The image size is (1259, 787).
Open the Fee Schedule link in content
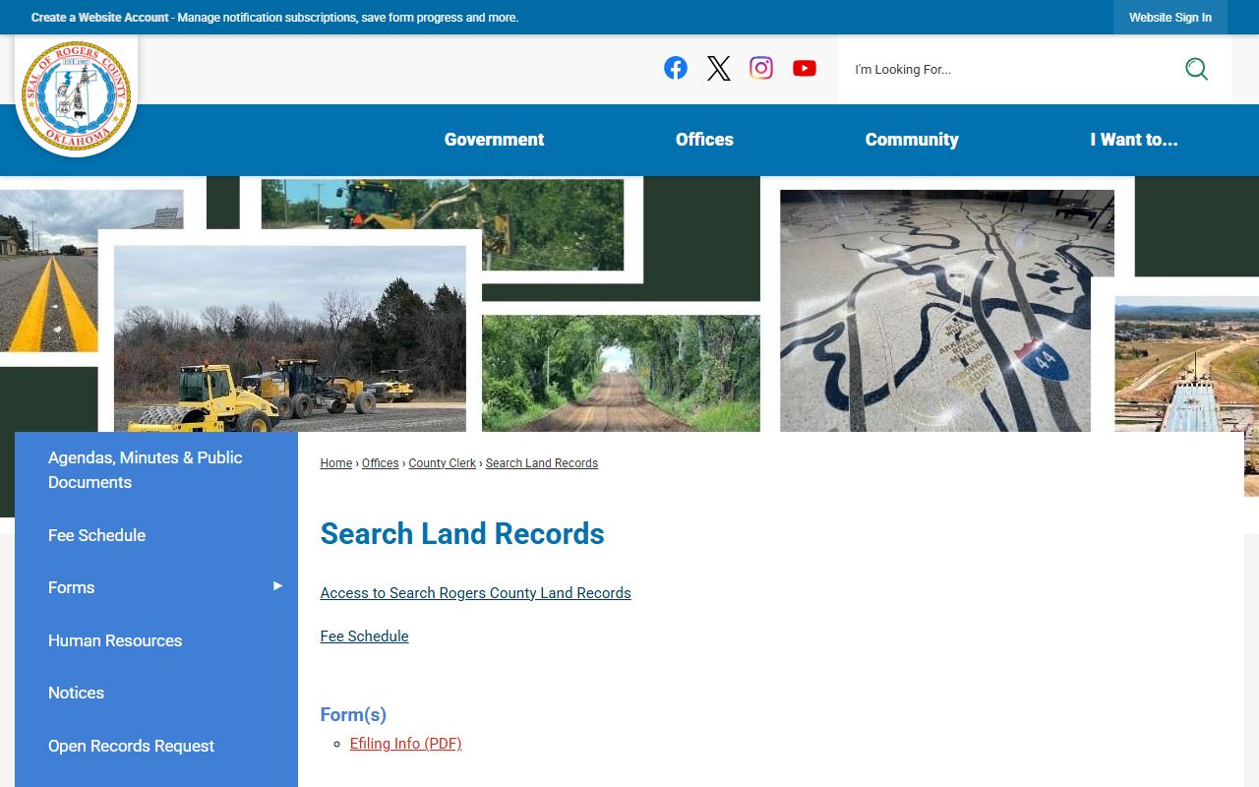coord(364,636)
